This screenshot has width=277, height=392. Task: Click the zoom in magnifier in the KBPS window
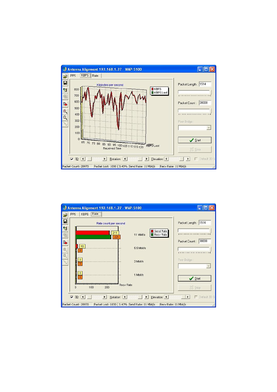pos(65,111)
